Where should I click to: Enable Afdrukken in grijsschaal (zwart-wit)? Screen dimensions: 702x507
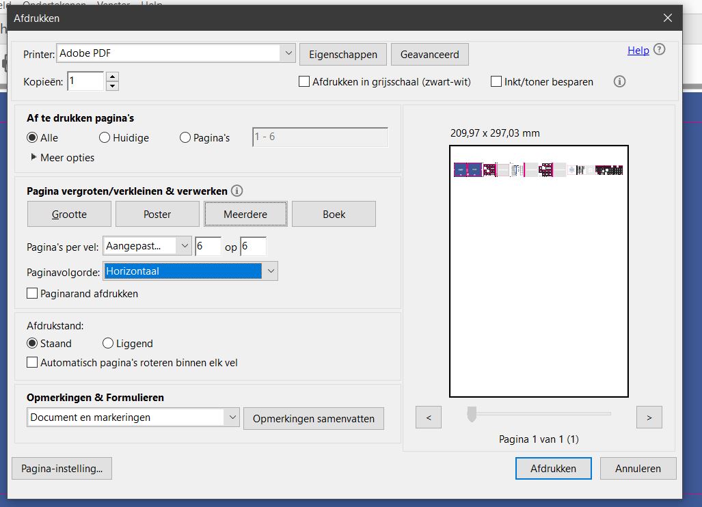pos(303,81)
